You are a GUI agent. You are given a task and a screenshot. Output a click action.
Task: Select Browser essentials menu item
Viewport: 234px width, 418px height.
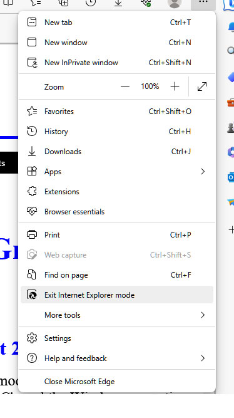(117, 212)
